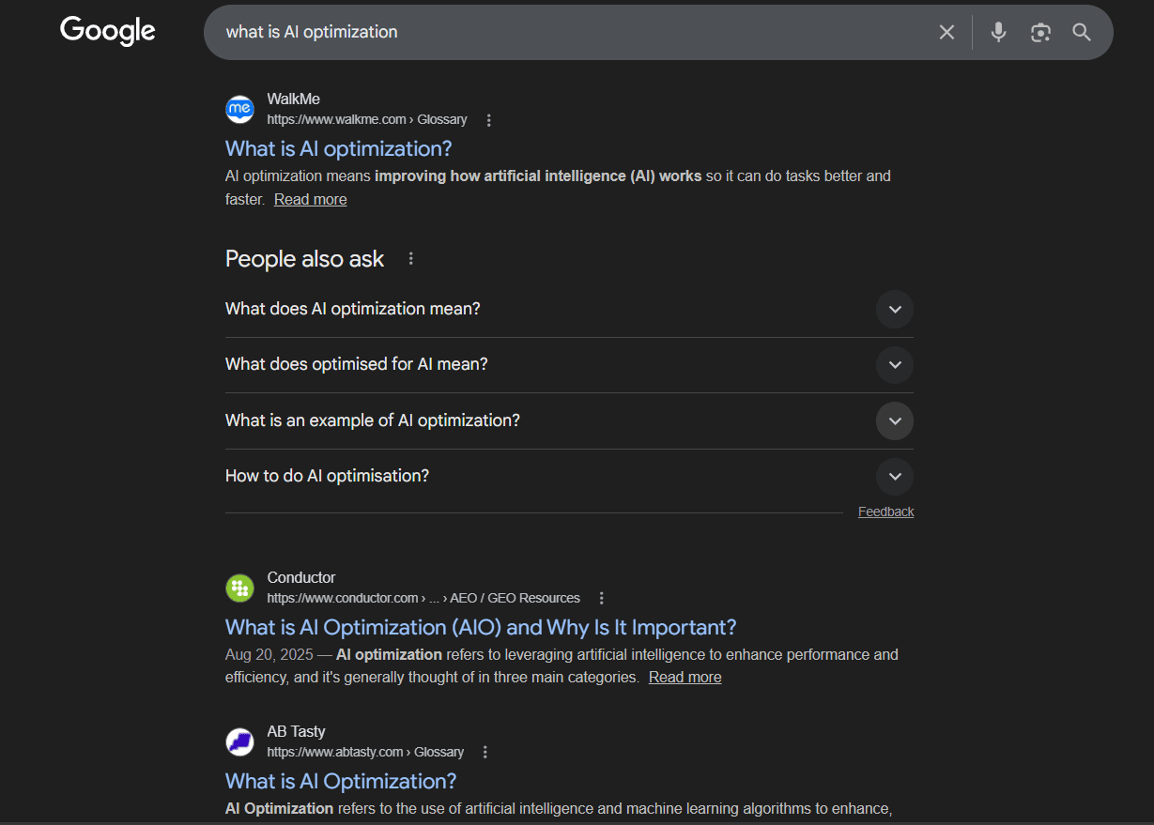Image resolution: width=1154 pixels, height=825 pixels.
Task: Open the three-dot menu on the Conductor result
Action: pos(601,597)
